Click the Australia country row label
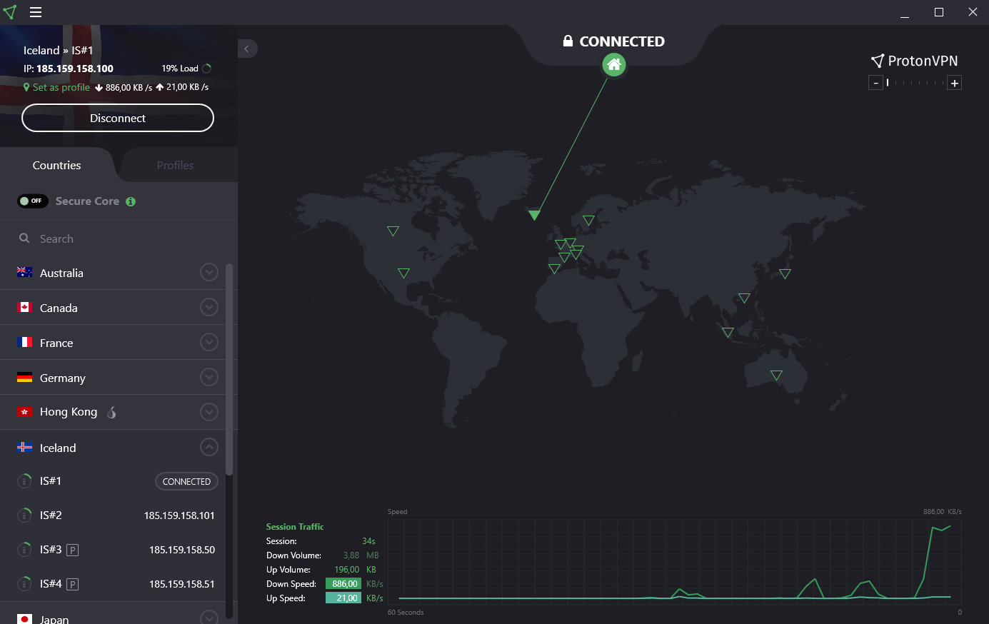Image resolution: width=989 pixels, height=624 pixels. pyautogui.click(x=61, y=273)
